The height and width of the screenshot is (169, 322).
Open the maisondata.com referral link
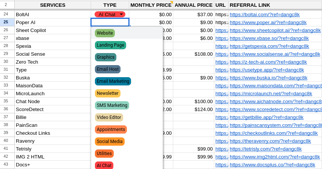(x=276, y=86)
